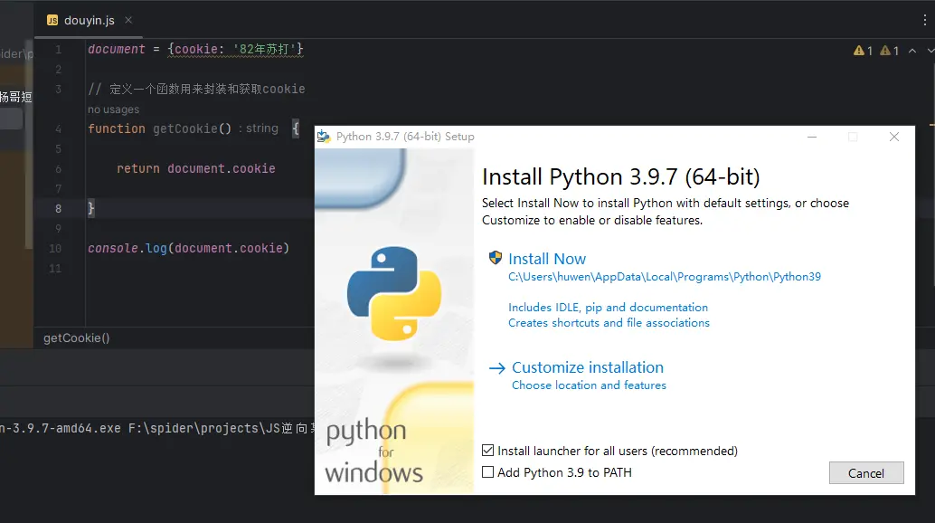Uncheck Install launcher for all users
This screenshot has height=523, width=935.
(487, 451)
